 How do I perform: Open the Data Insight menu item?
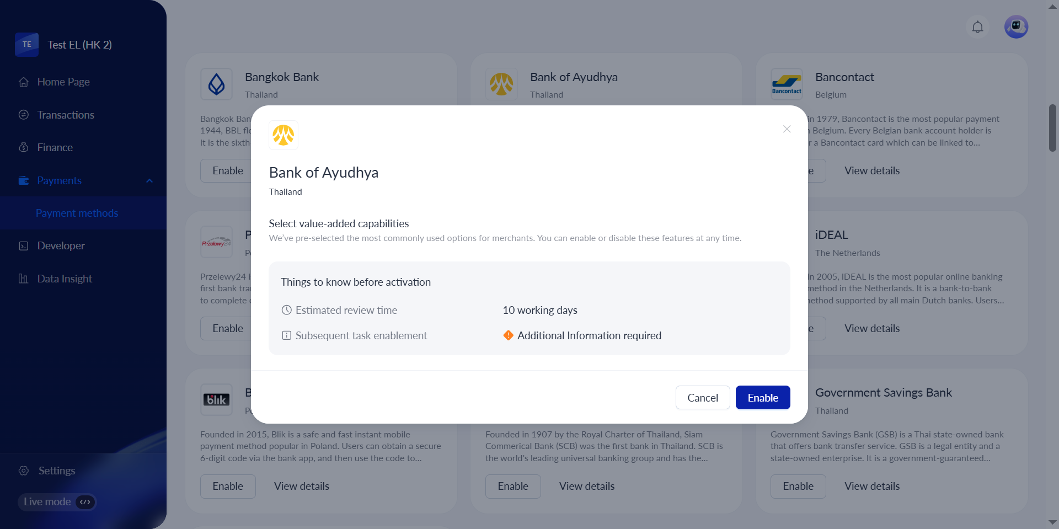coord(65,279)
